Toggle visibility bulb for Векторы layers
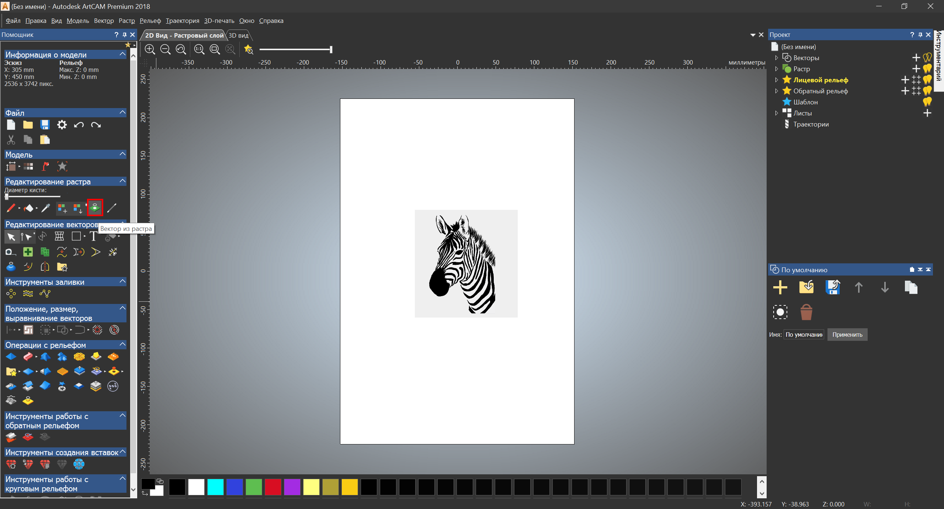The height and width of the screenshot is (509, 944). tap(927, 58)
